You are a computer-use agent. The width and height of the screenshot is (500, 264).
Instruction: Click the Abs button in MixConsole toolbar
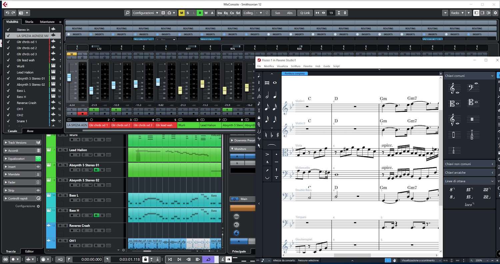click(290, 13)
